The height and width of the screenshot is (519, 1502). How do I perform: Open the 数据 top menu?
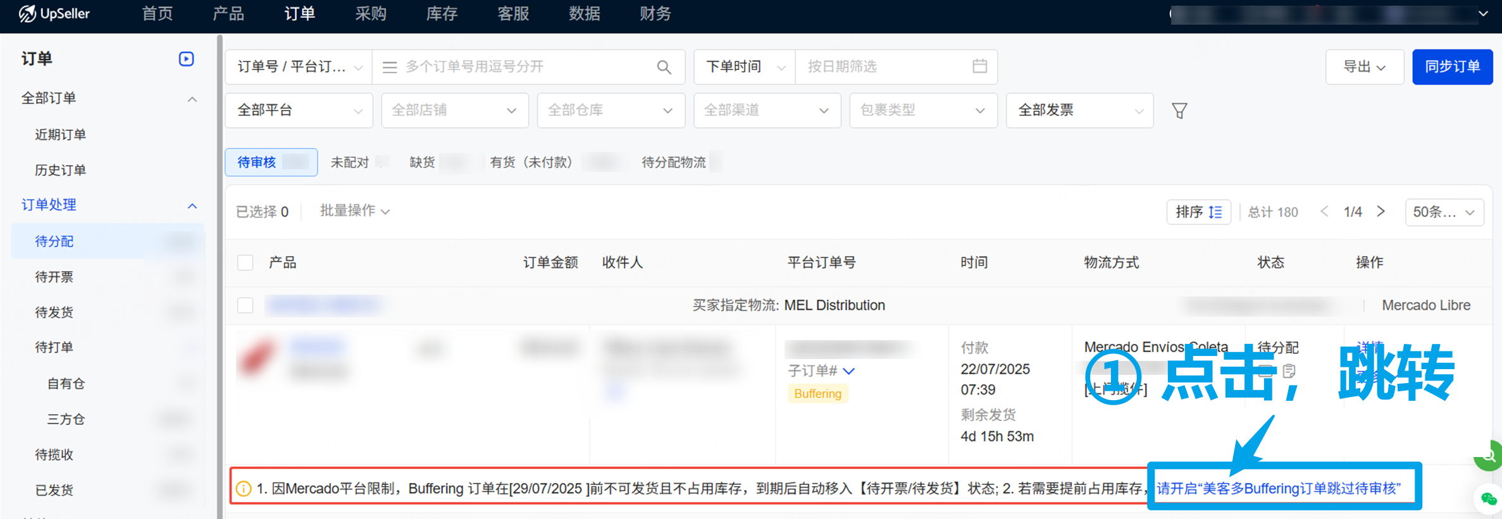(x=585, y=13)
